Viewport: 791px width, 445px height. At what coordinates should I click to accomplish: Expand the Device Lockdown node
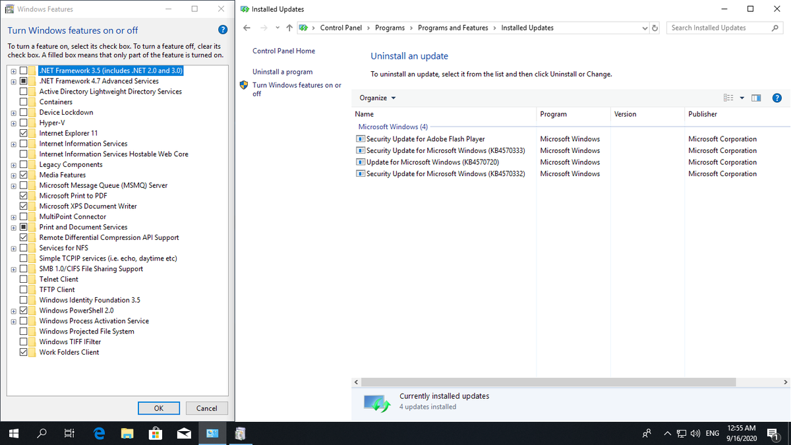coord(13,113)
